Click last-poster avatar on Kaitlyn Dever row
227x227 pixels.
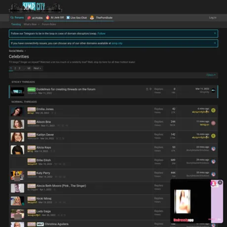coord(213,136)
